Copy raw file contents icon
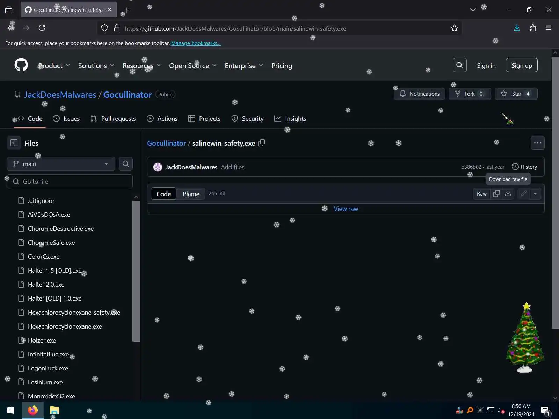 496,193
